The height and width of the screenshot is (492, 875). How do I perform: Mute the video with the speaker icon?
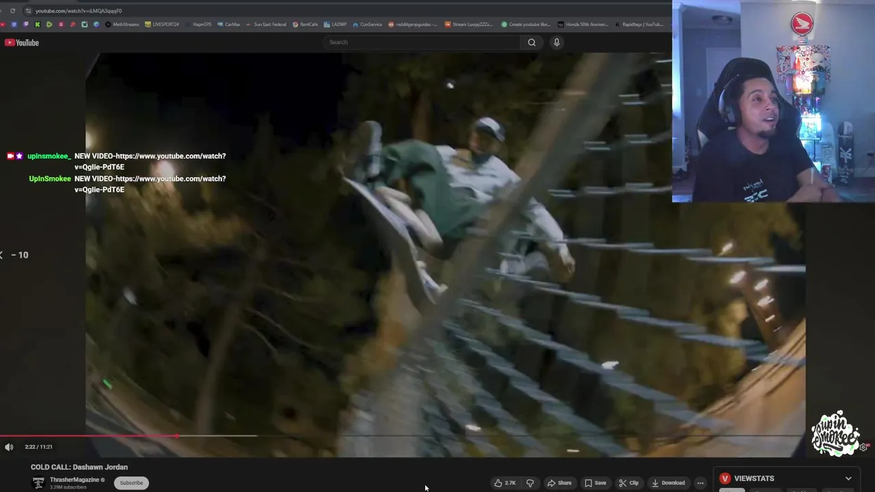(x=9, y=447)
